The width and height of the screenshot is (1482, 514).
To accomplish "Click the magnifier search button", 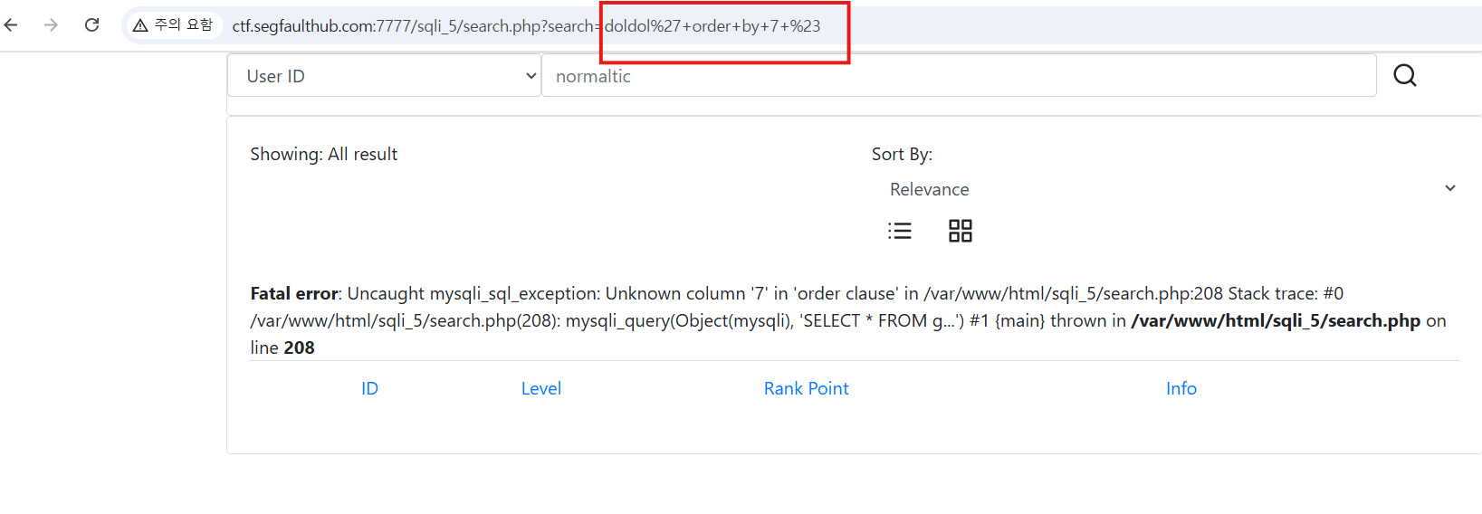I will point(1404,76).
